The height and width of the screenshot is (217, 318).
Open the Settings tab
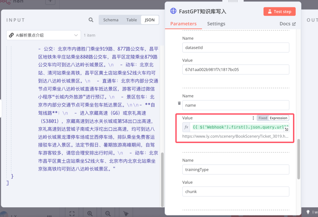tap(216, 24)
